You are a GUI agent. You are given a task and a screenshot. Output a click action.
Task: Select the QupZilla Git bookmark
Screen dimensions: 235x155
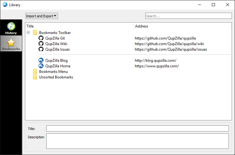coord(55,38)
